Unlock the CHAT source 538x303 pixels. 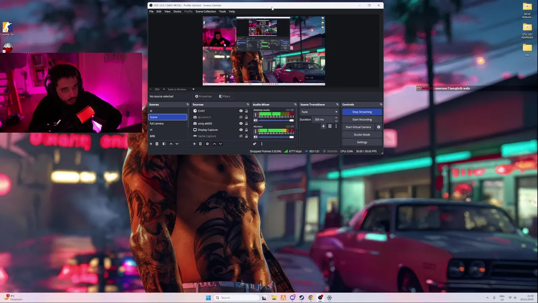point(246,111)
